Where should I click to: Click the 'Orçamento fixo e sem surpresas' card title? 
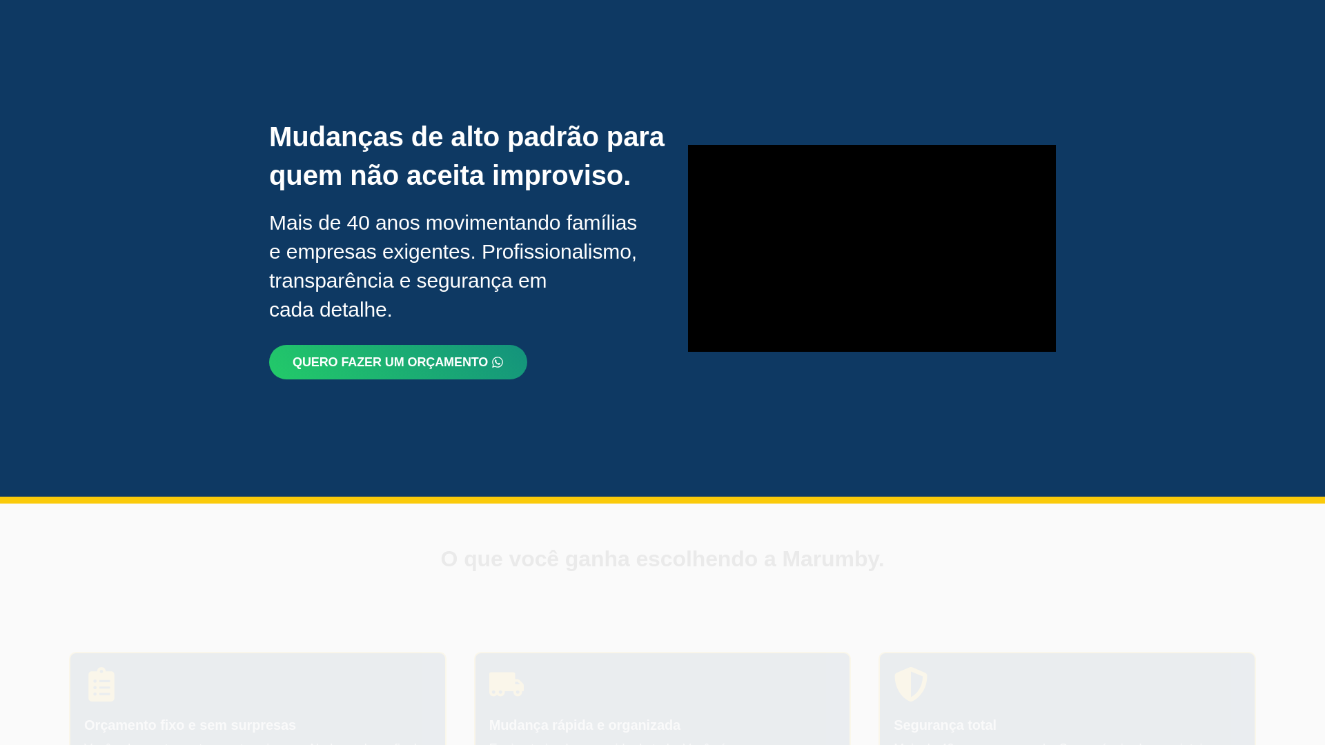(190, 725)
